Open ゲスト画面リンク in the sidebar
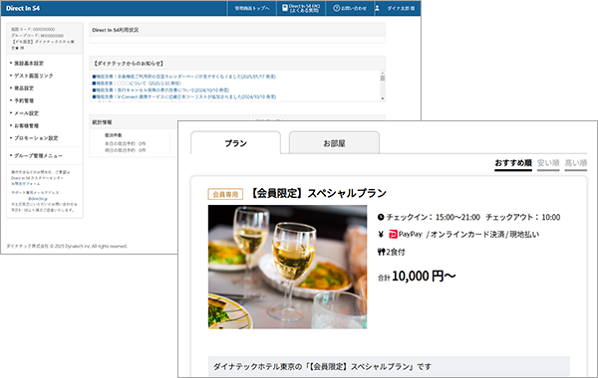This screenshot has width=598, height=378. coord(34,76)
